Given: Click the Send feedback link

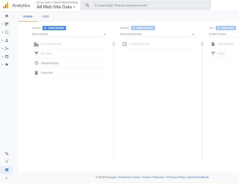Looking at the screenshot, I should coord(198,177).
